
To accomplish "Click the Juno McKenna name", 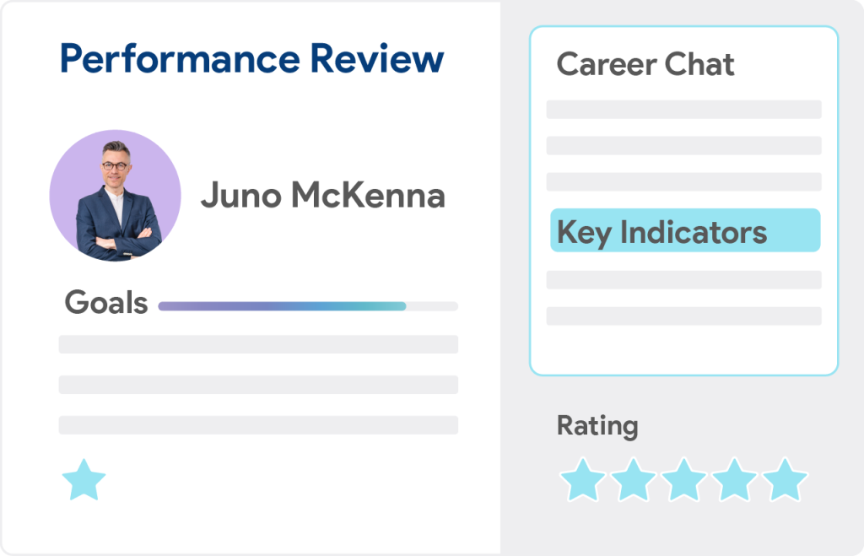I will click(x=323, y=195).
